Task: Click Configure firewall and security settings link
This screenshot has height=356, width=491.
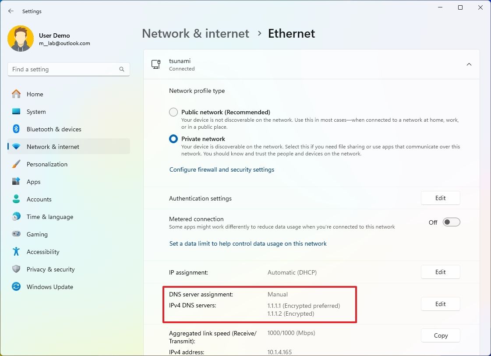Action: pyautogui.click(x=222, y=169)
